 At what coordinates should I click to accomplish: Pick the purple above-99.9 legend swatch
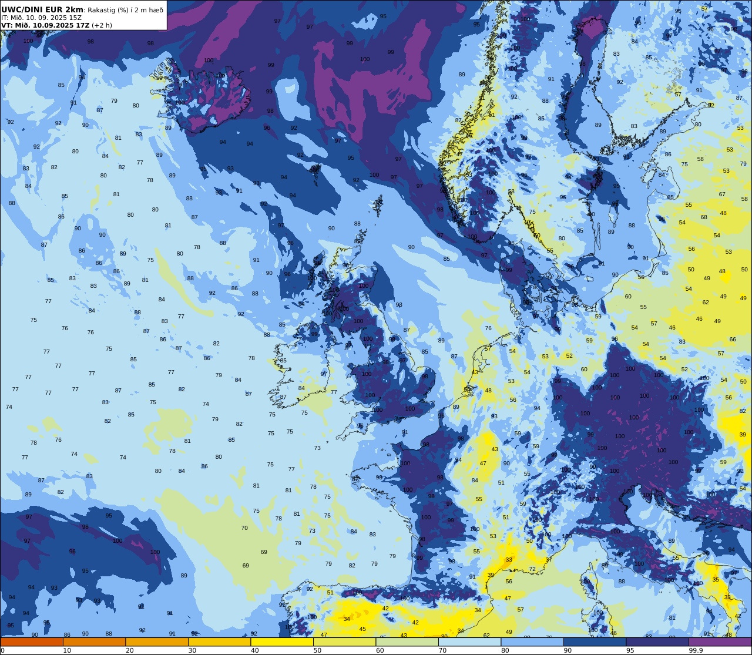point(720,641)
